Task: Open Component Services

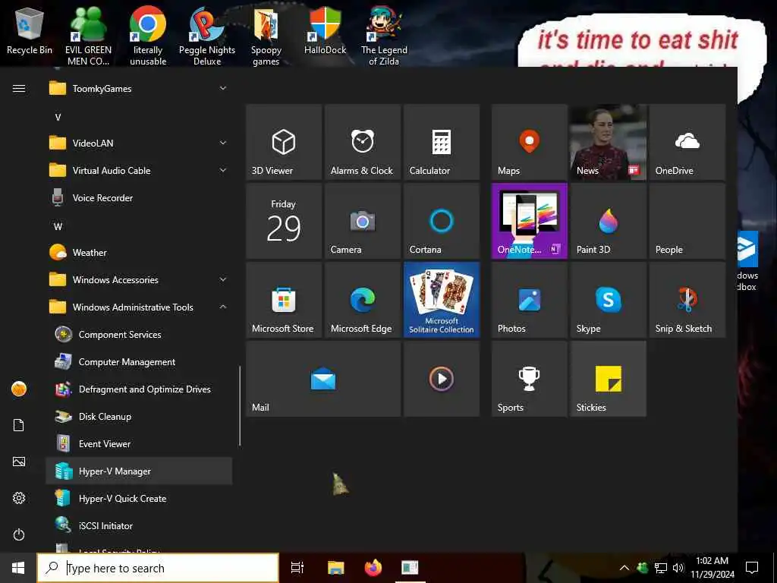Action: pos(139,335)
